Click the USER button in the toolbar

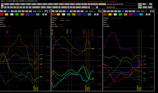pos(61,4)
